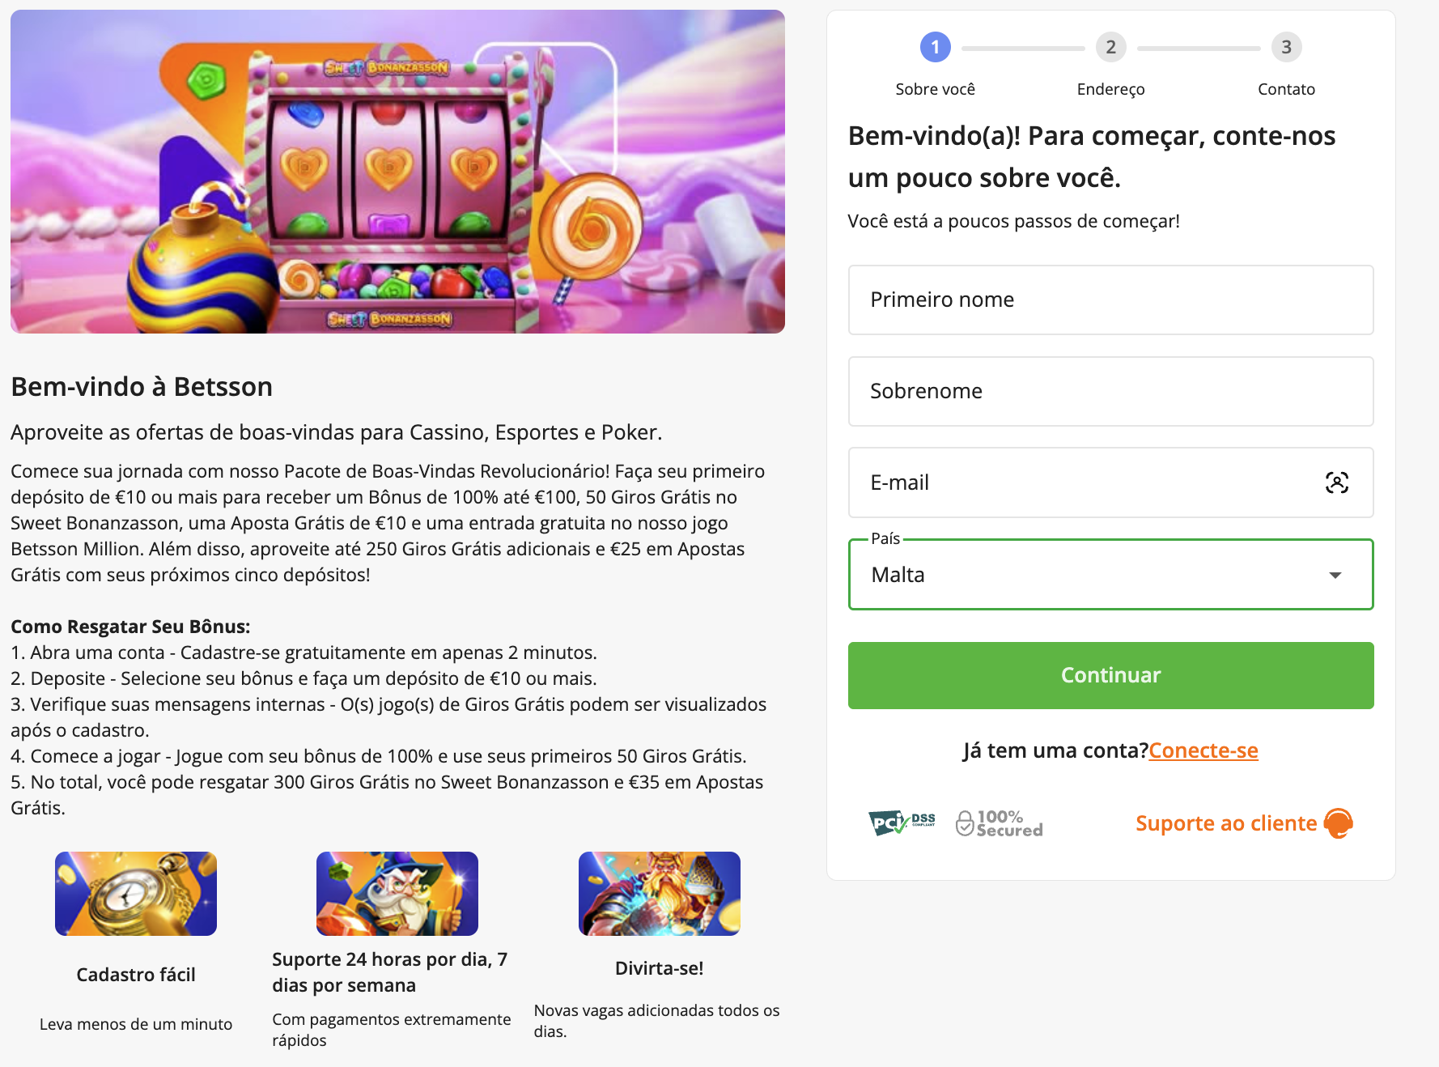The image size is (1439, 1067).
Task: Go to step 2 Endereço
Action: [x=1110, y=48]
